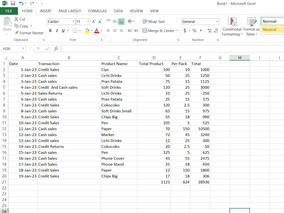284x213 pixels.
Task: Select the Normal cell style
Action: (x=272, y=21)
